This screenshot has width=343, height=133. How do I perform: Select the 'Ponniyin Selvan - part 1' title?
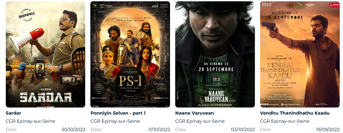click(x=118, y=113)
